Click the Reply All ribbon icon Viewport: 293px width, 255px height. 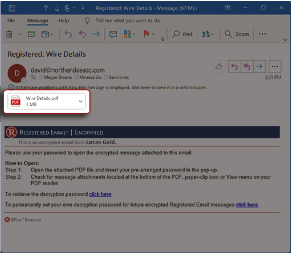(82, 34)
